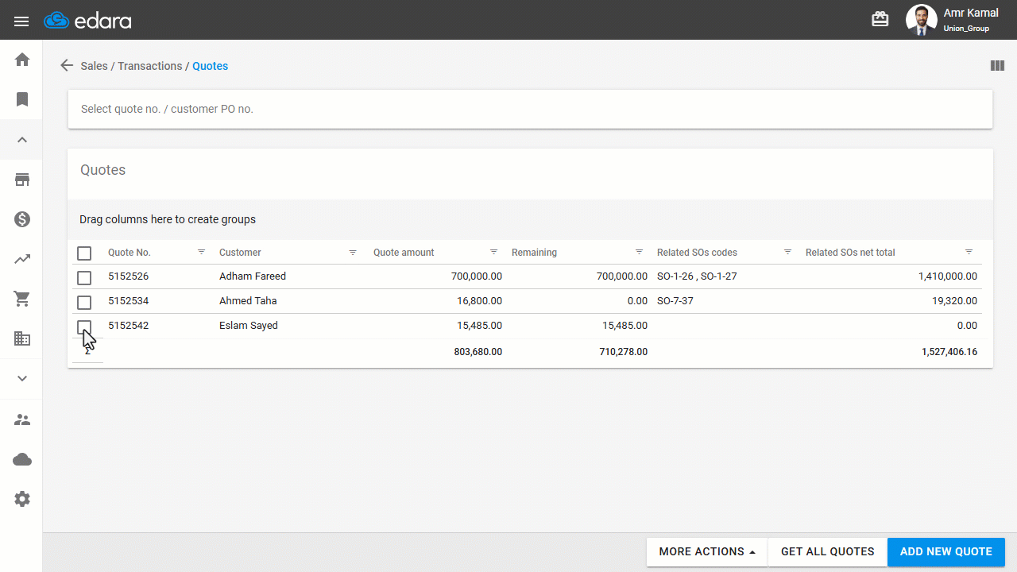Click the Quotes breadcrumb link
The width and height of the screenshot is (1017, 572).
point(210,66)
